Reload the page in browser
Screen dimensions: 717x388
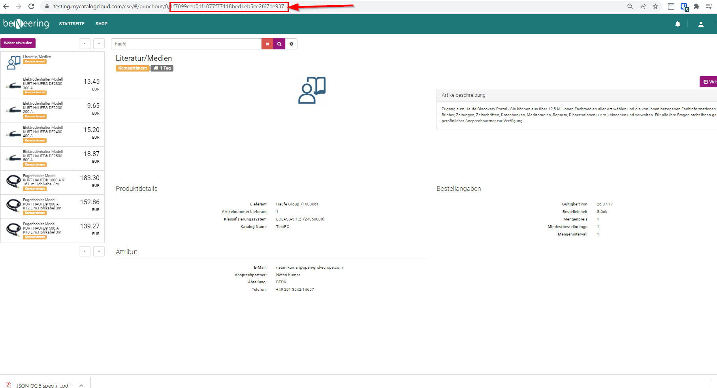coord(31,6)
